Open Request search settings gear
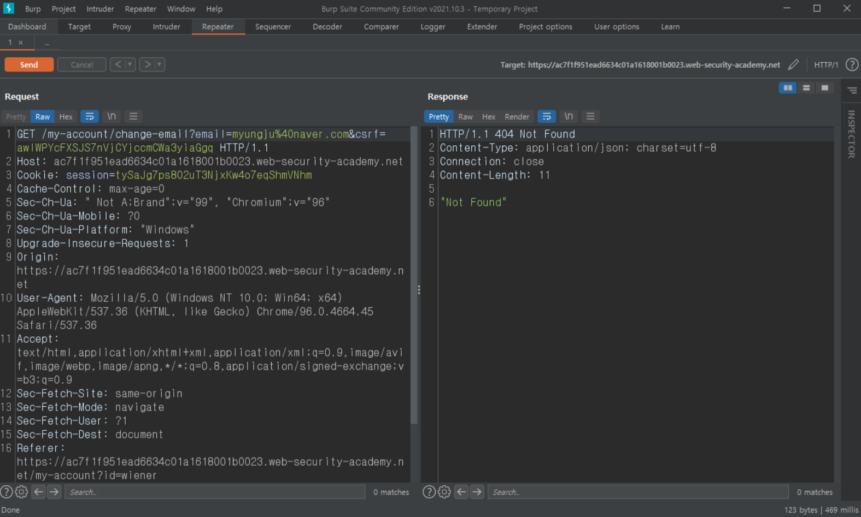 pos(21,492)
